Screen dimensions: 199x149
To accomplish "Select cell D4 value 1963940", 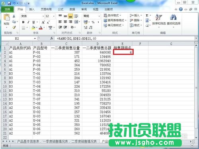I will click(98, 61).
